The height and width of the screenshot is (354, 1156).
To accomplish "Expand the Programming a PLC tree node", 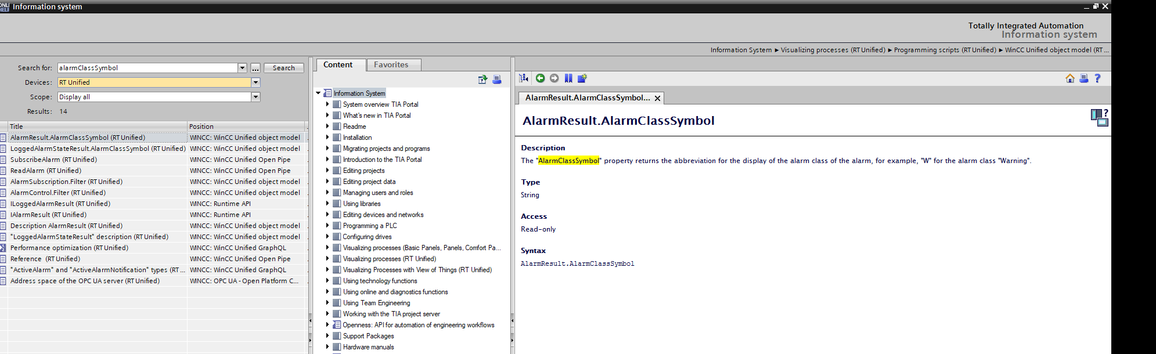I will point(327,226).
